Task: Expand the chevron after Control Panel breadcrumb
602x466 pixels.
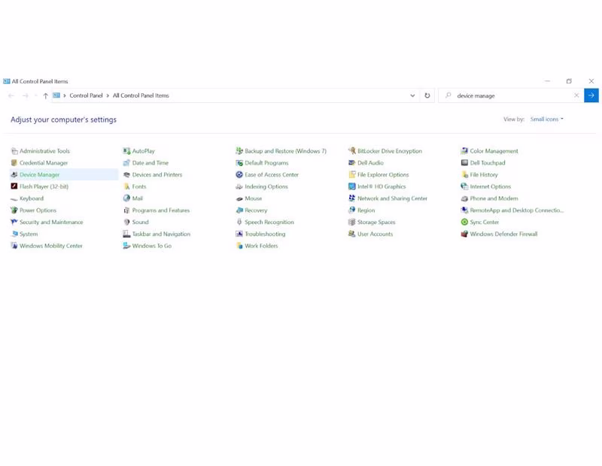Action: (x=108, y=96)
